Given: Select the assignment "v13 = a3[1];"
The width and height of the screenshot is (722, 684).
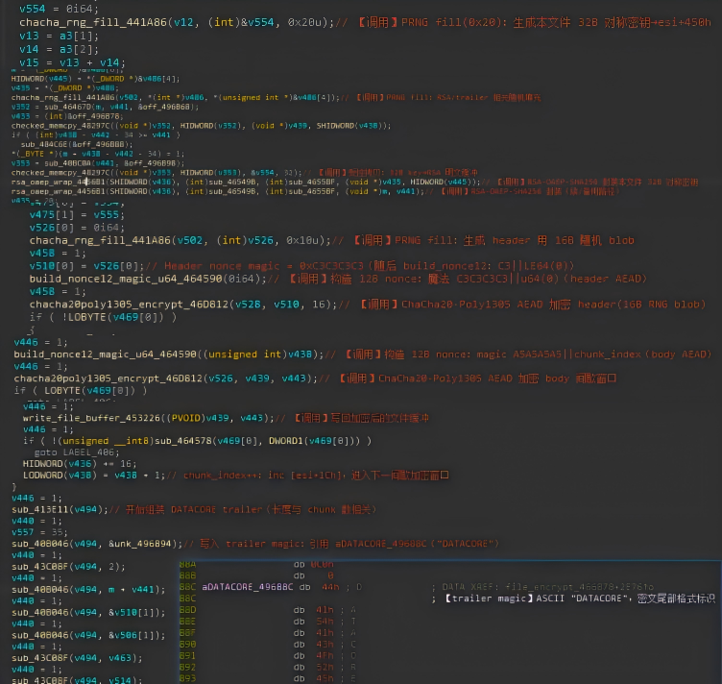Looking at the screenshot, I should (x=59, y=36).
